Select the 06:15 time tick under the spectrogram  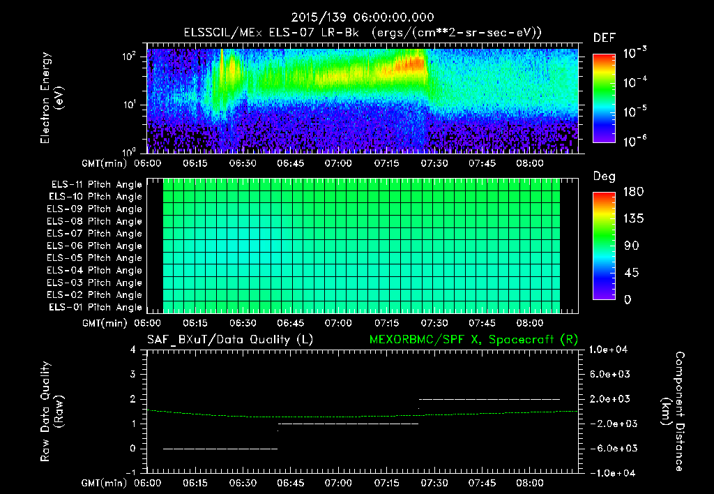coord(195,163)
